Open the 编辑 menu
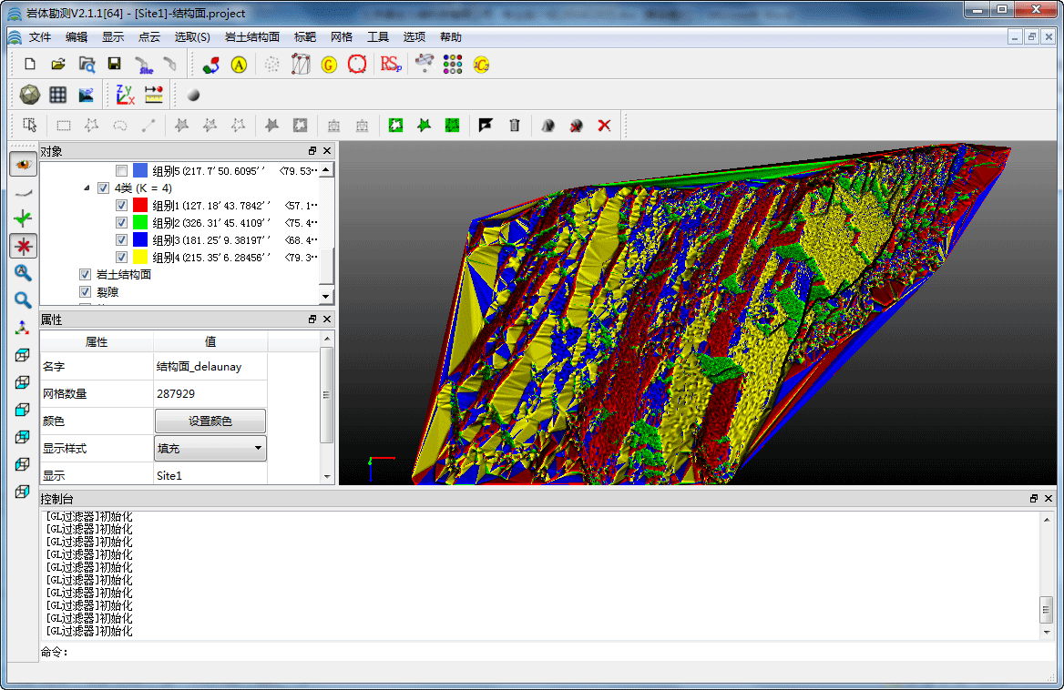 coord(77,37)
